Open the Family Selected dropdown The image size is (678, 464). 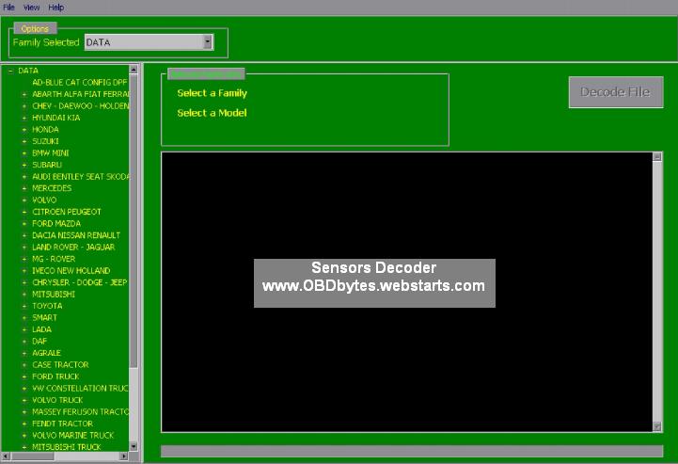click(207, 42)
